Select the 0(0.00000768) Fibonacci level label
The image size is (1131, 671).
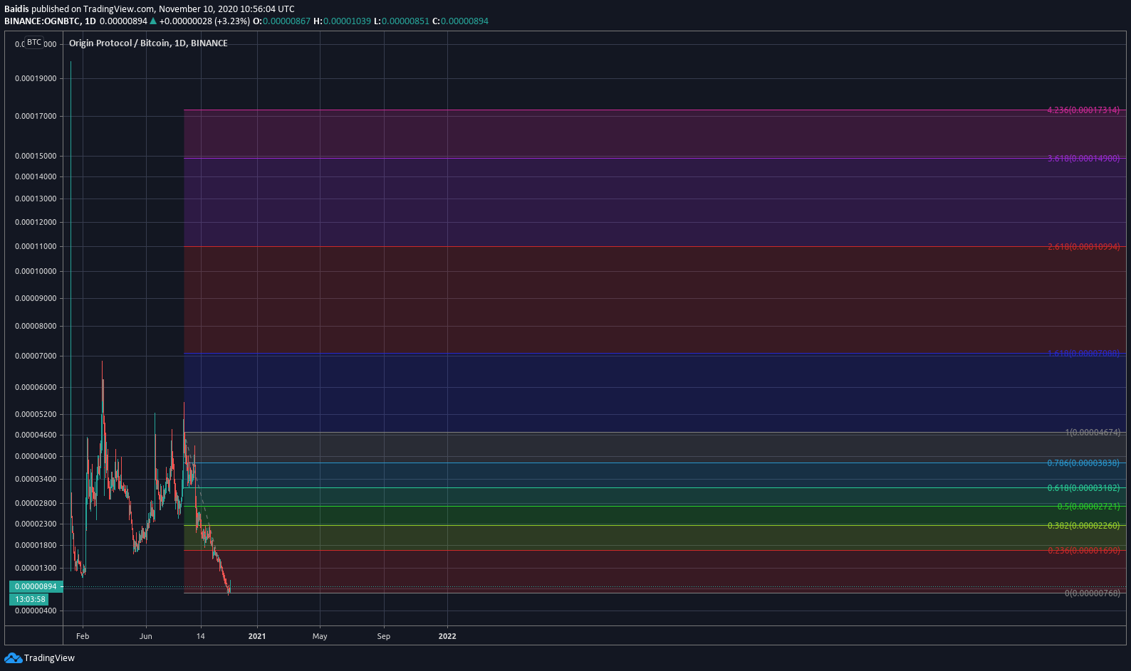click(1093, 593)
